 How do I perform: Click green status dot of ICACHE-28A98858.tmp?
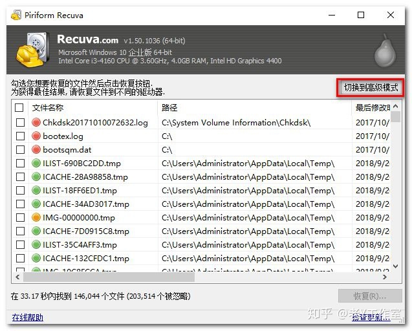36,176
